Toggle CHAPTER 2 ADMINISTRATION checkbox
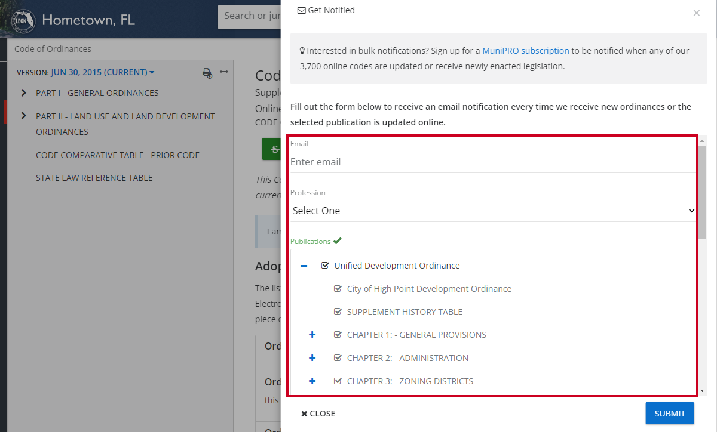Screen dimensions: 717x432 (x=338, y=358)
